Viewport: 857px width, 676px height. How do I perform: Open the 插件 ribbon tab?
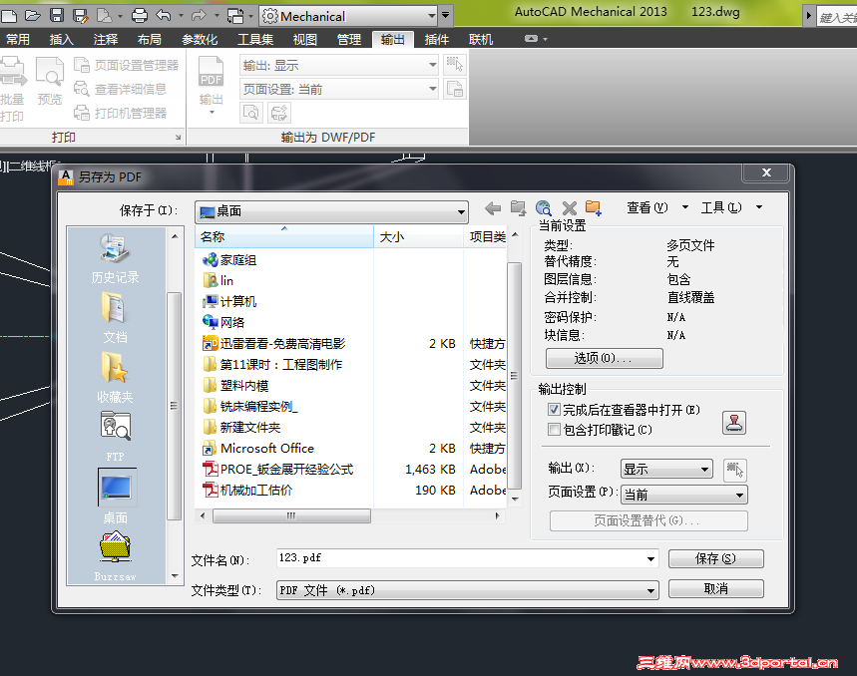coord(437,39)
